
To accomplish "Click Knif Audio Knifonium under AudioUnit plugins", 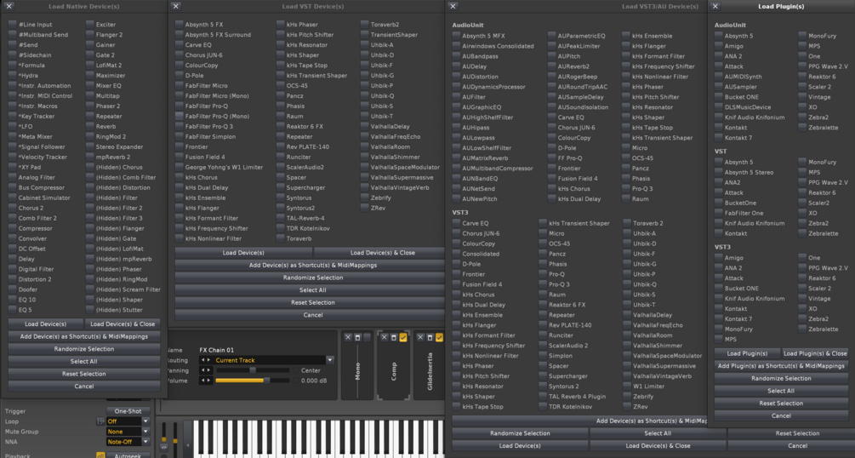I will (x=755, y=117).
